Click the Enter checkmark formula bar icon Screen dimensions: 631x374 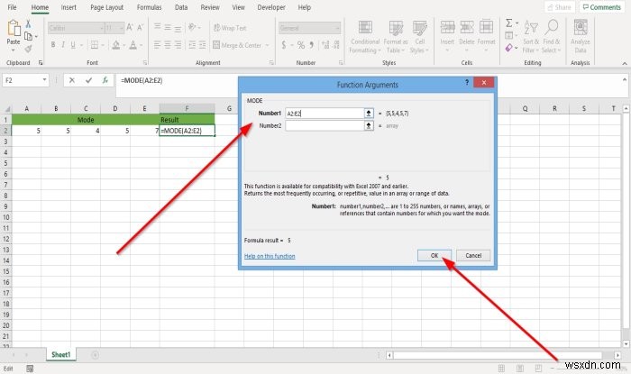(88, 80)
